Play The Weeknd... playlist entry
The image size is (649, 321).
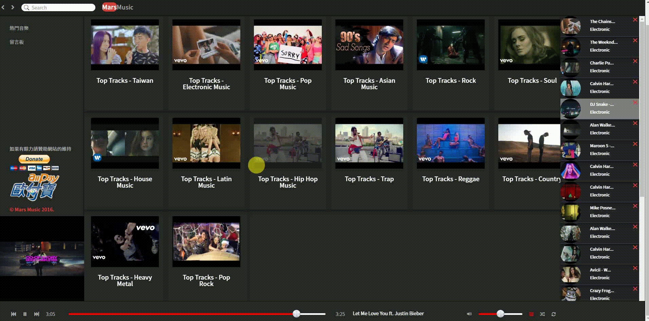[x=599, y=46]
